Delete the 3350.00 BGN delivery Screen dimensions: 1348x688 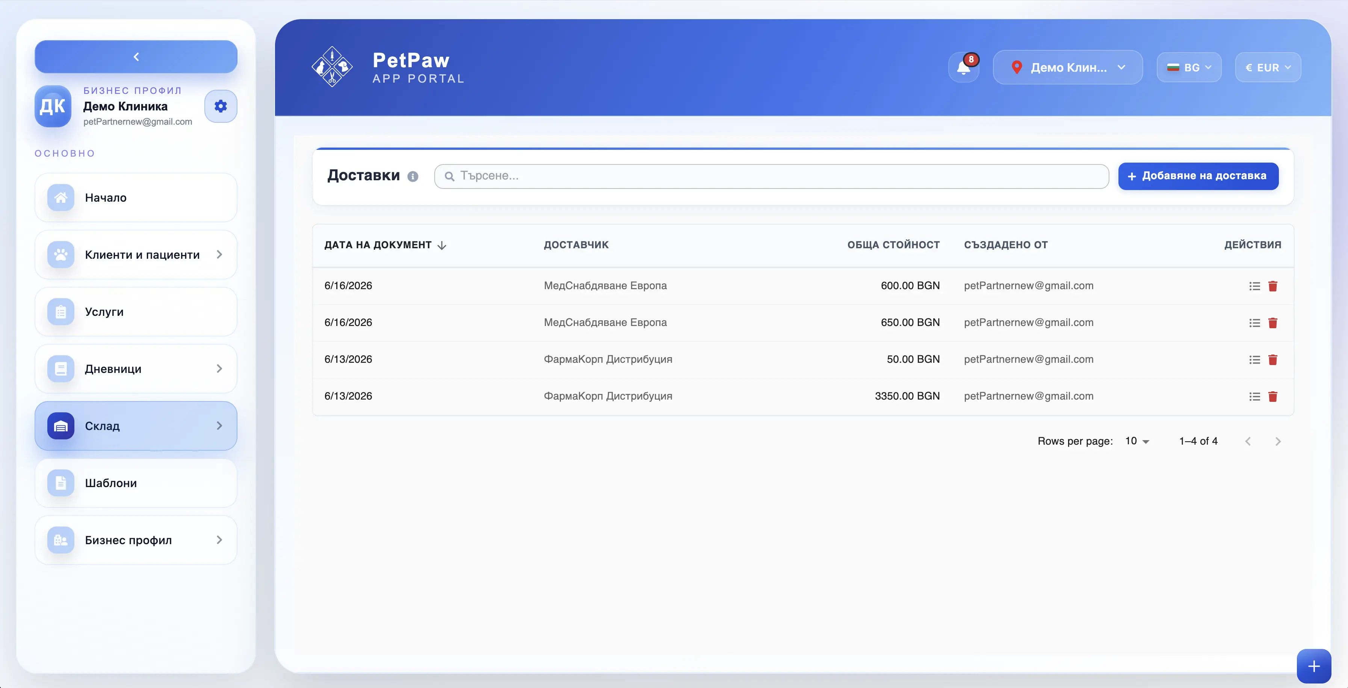click(1273, 397)
